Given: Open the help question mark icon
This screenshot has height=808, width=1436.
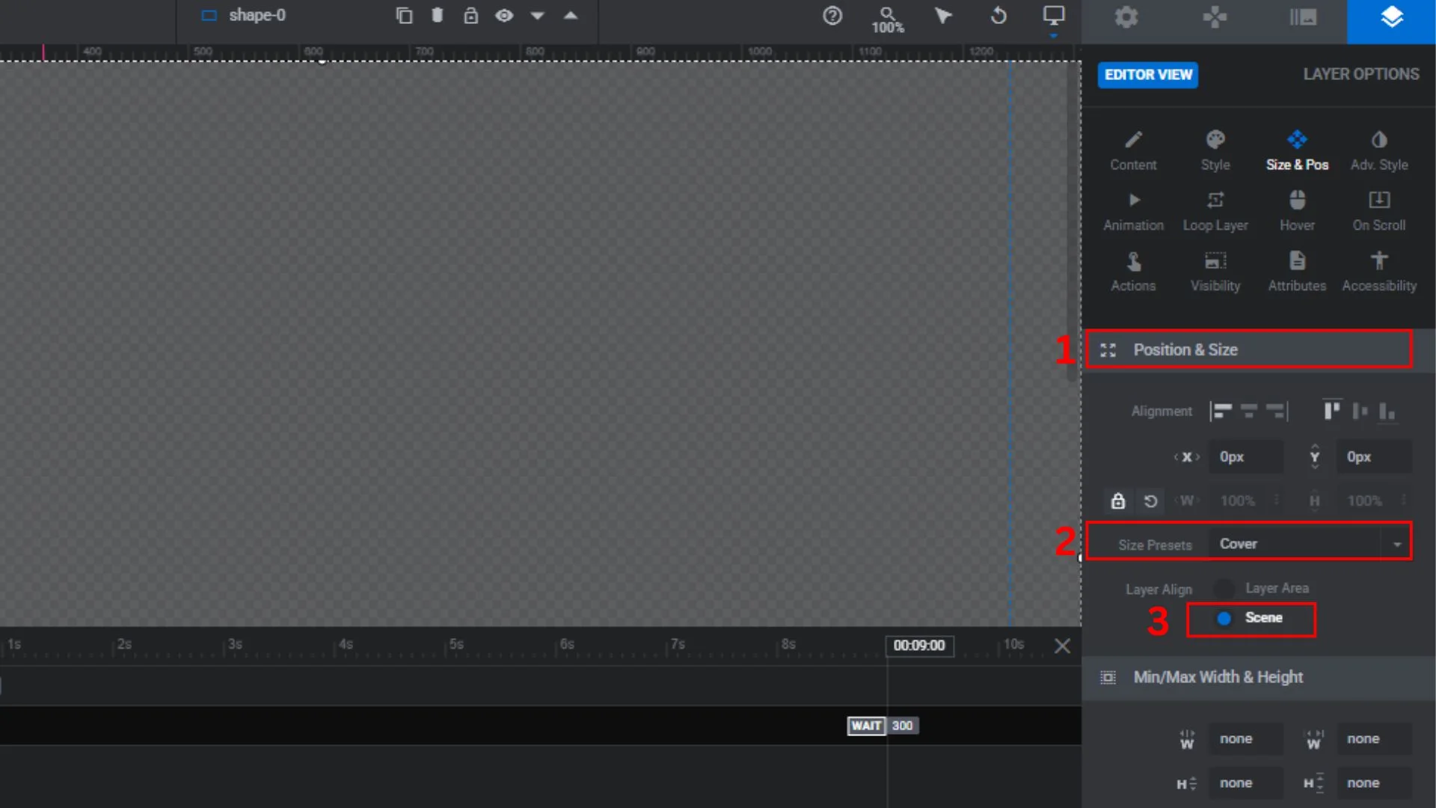Looking at the screenshot, I should click(x=832, y=16).
